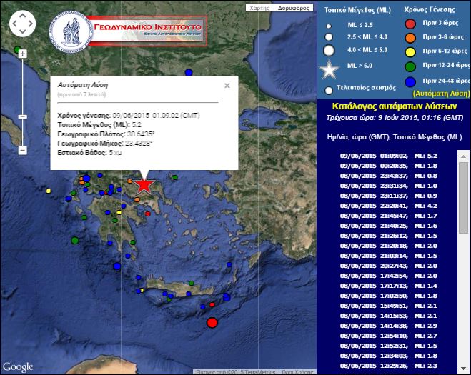This screenshot has width=471, height=375.
Task: Click the Τελευταίος σεισμός legend circle
Action: [329, 90]
